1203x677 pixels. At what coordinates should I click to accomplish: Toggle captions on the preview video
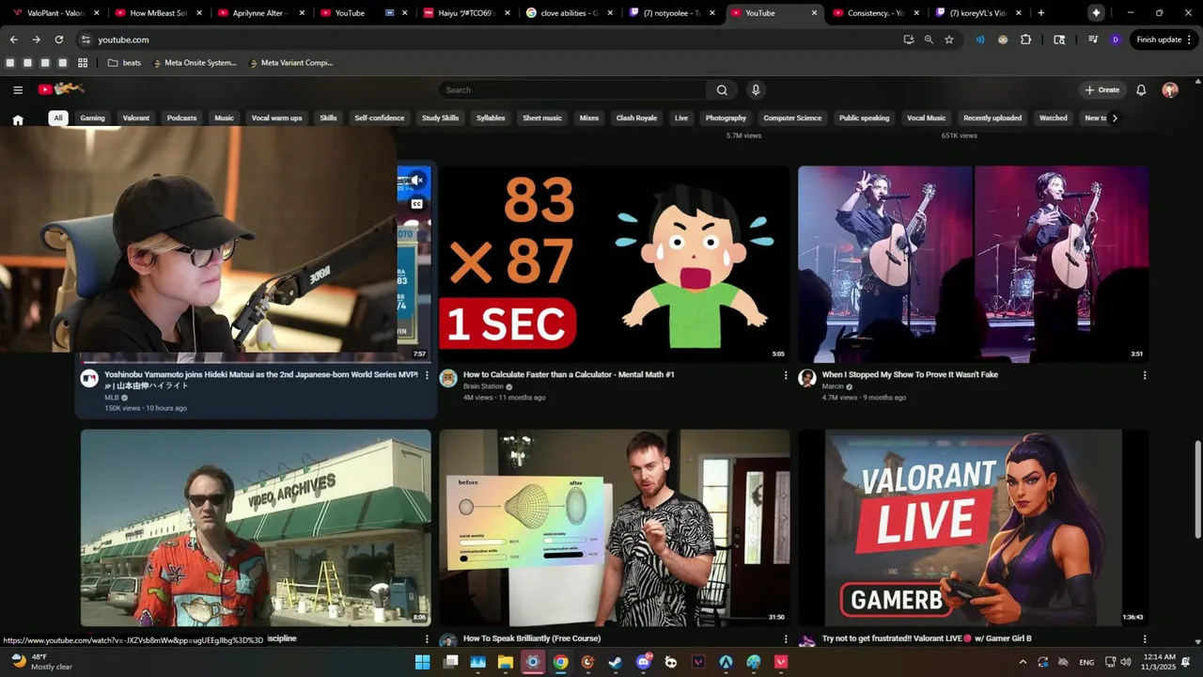(x=417, y=203)
